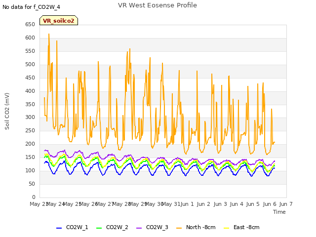This screenshot has height=237, width=316.
Task: Click the 450 y-axis tick label
Action: pos(30,78)
